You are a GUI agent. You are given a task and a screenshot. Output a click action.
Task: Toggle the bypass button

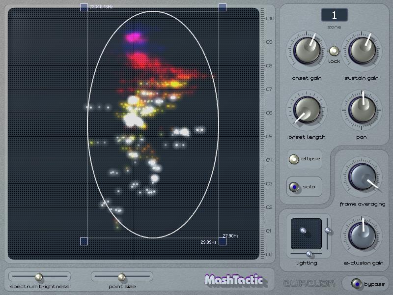(357, 284)
